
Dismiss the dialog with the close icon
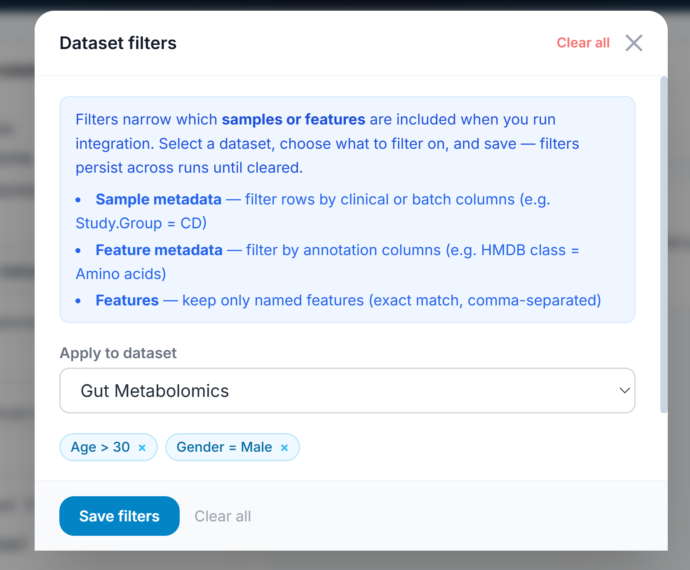634,42
